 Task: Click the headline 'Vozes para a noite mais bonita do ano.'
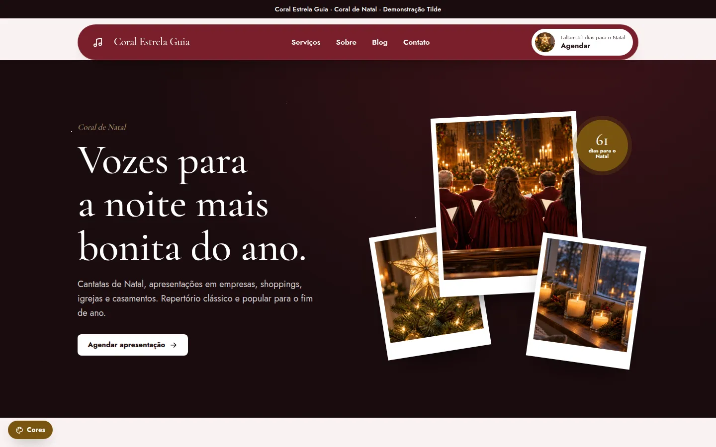click(192, 204)
